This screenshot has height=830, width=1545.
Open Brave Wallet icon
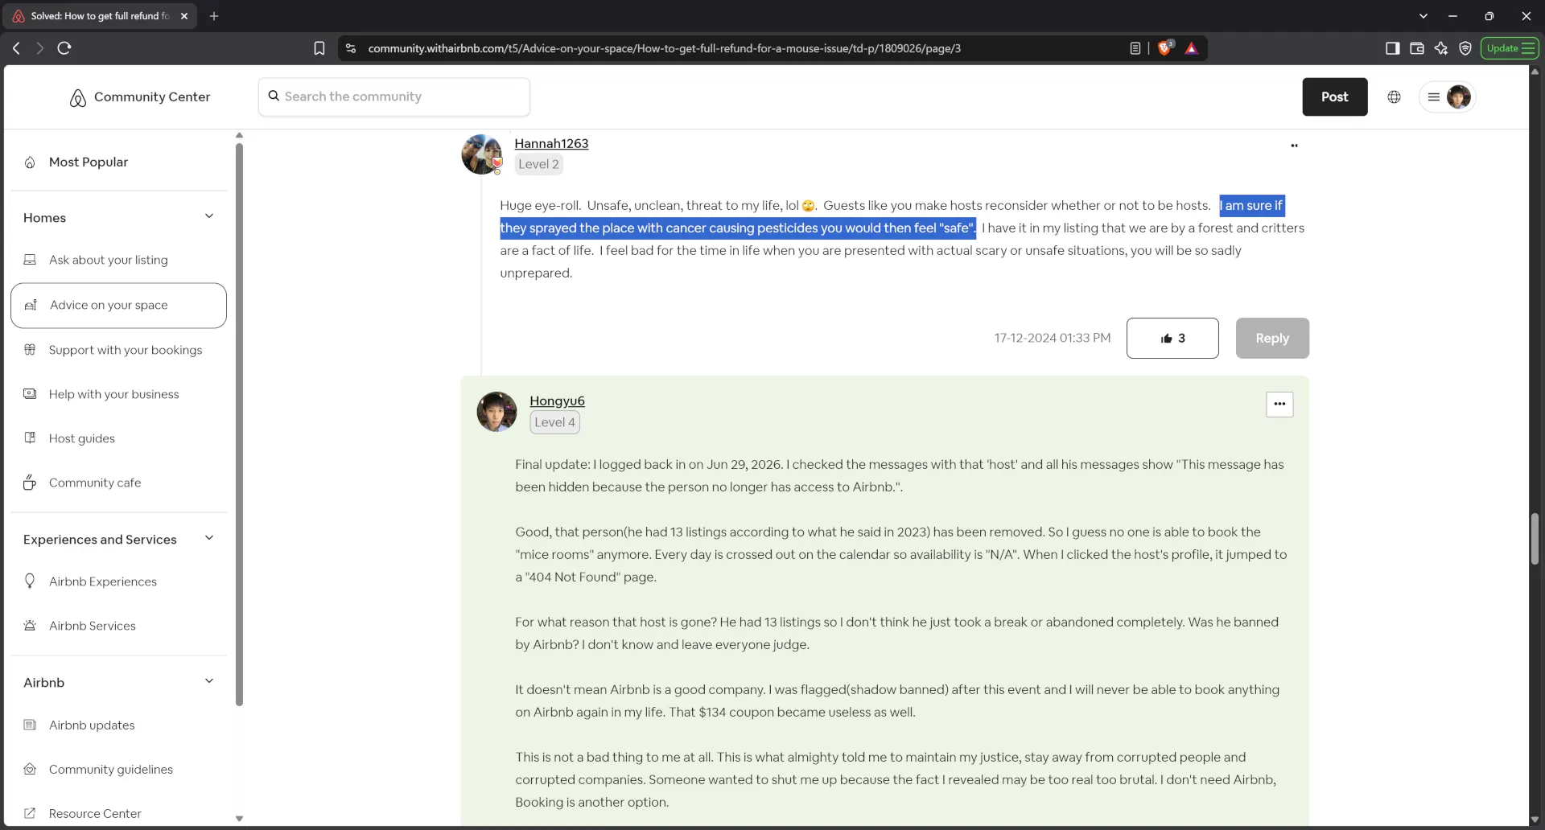pyautogui.click(x=1417, y=48)
